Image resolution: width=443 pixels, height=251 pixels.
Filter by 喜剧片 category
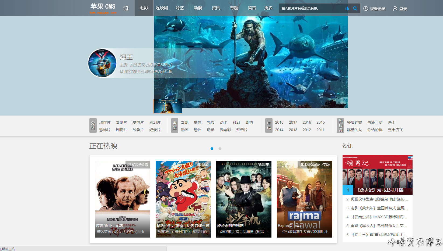point(121,122)
